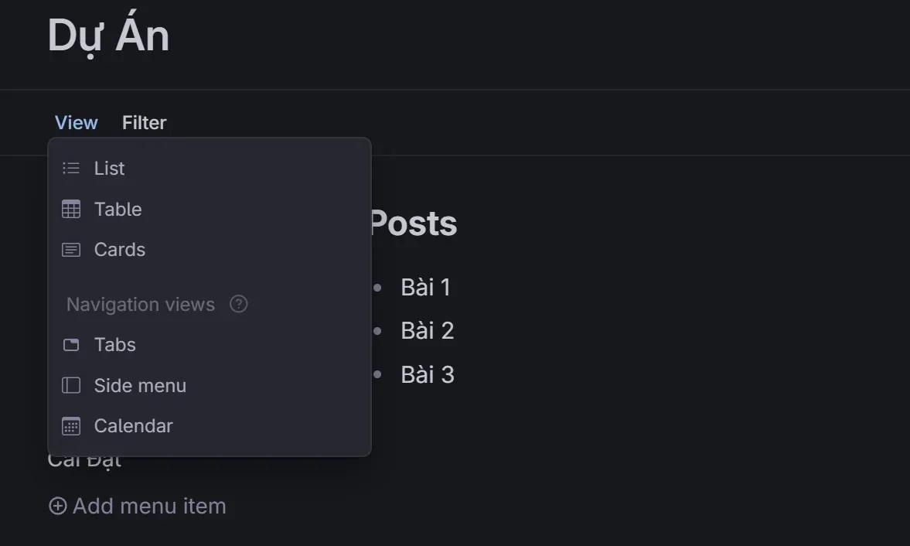Select Side menu navigation view
The width and height of the screenshot is (910, 546).
click(210, 385)
